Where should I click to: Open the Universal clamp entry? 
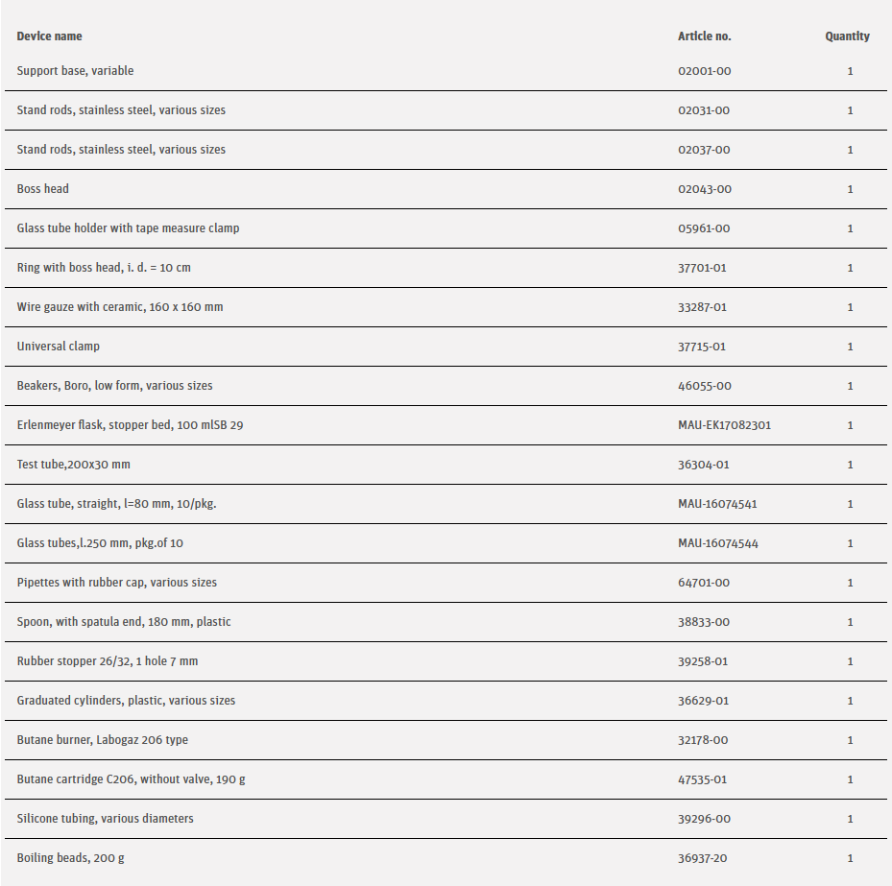[59, 347]
